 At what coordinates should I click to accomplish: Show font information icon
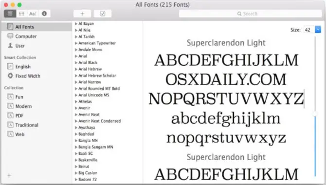coord(44,14)
